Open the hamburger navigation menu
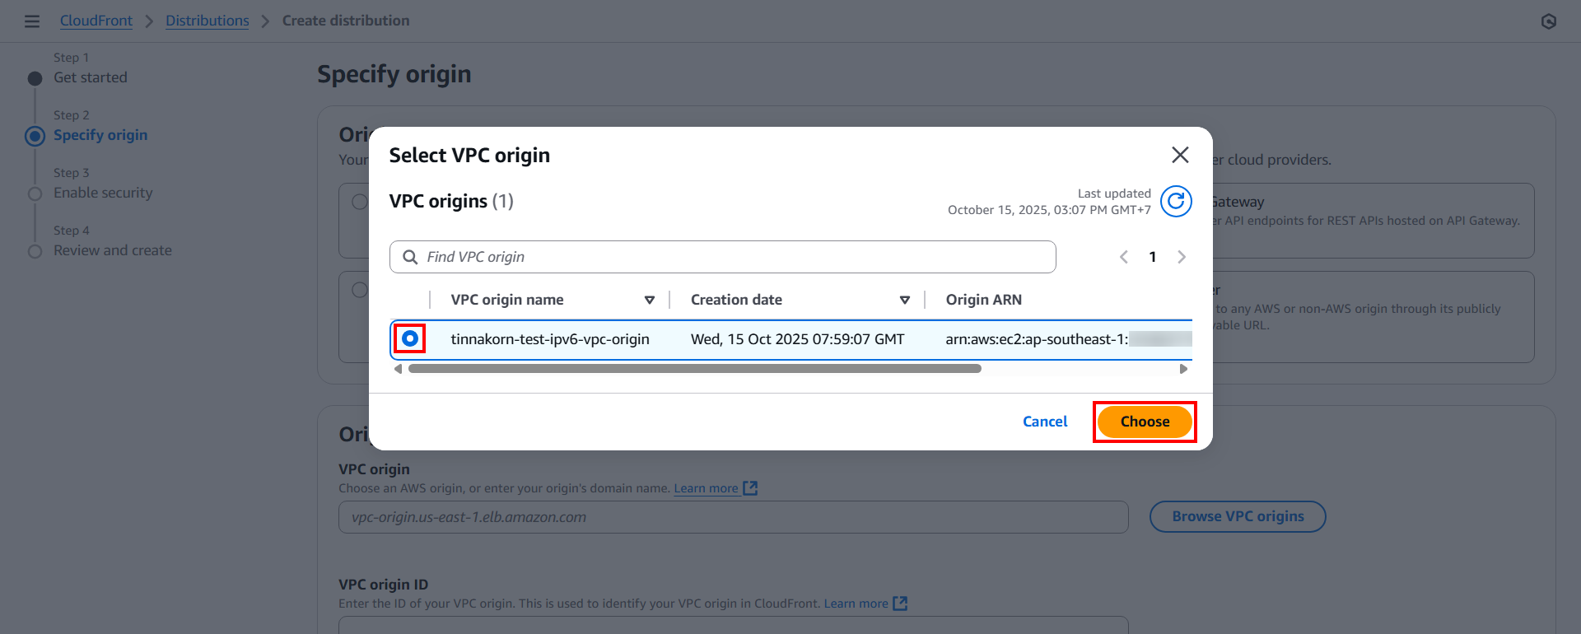Viewport: 1581px width, 634px height. [32, 21]
